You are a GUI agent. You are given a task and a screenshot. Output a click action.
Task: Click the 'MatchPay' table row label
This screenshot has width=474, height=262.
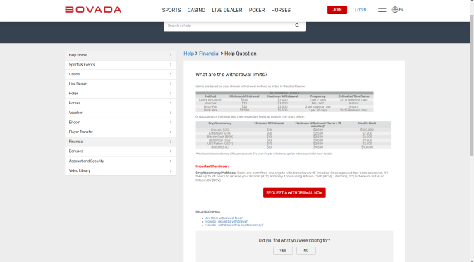(210, 106)
